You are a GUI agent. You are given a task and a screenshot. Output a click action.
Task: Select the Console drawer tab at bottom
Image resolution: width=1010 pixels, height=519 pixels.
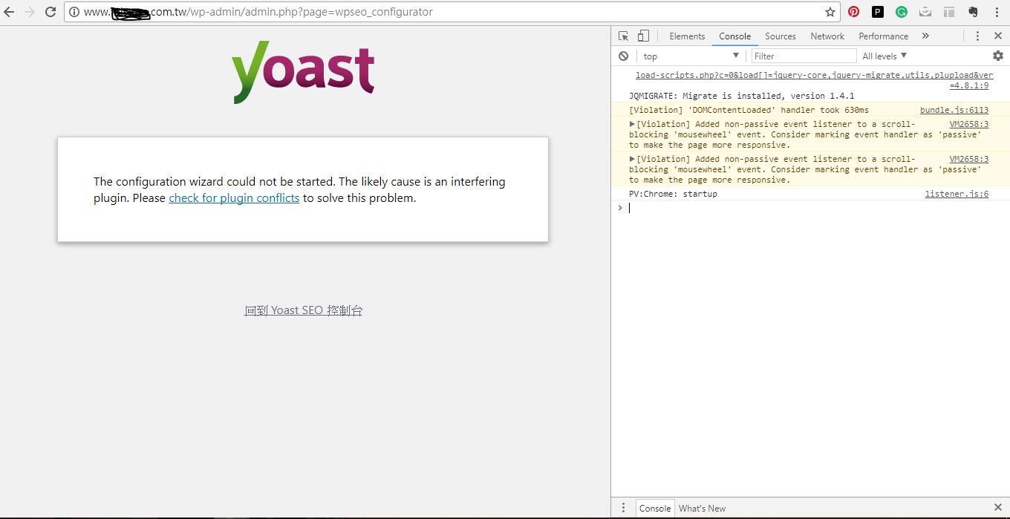[655, 508]
